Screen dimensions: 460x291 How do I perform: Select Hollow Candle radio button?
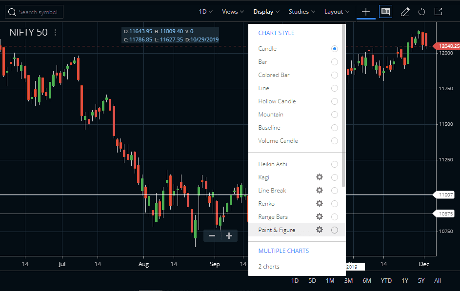point(335,101)
